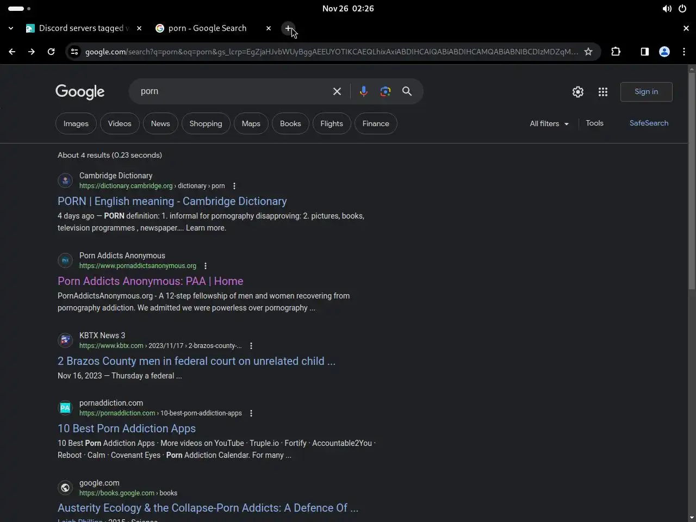Open the Tools options
This screenshot has height=522, width=696.
[595, 123]
